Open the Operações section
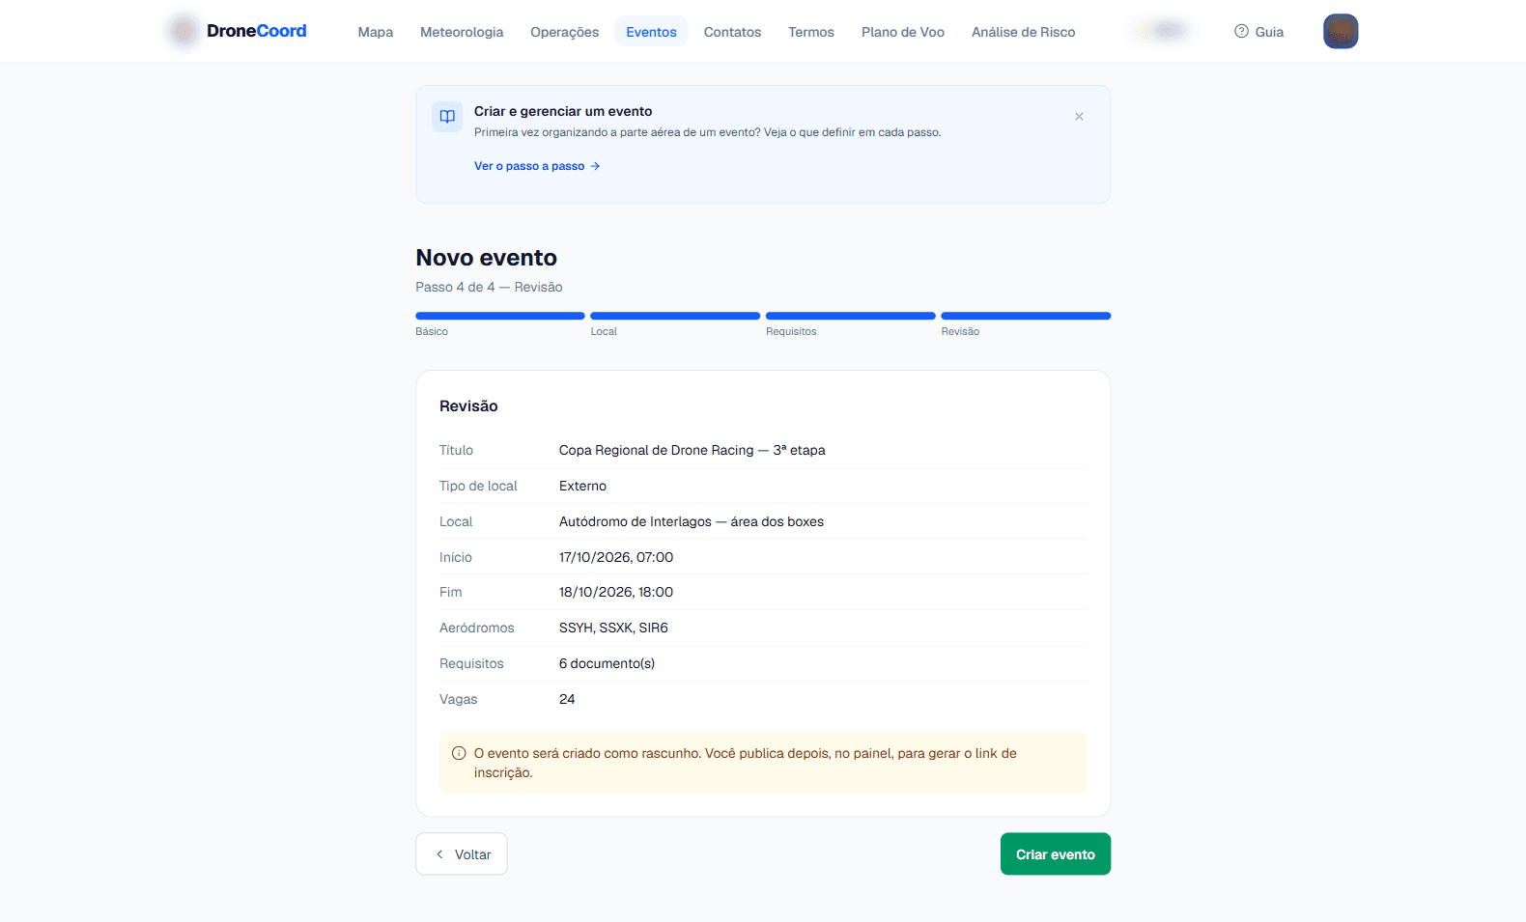 (564, 32)
